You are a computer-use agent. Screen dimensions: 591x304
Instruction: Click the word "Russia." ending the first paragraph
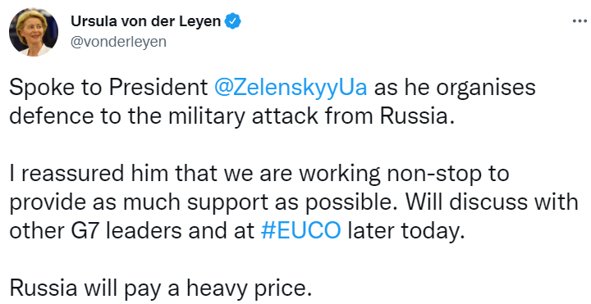point(415,116)
